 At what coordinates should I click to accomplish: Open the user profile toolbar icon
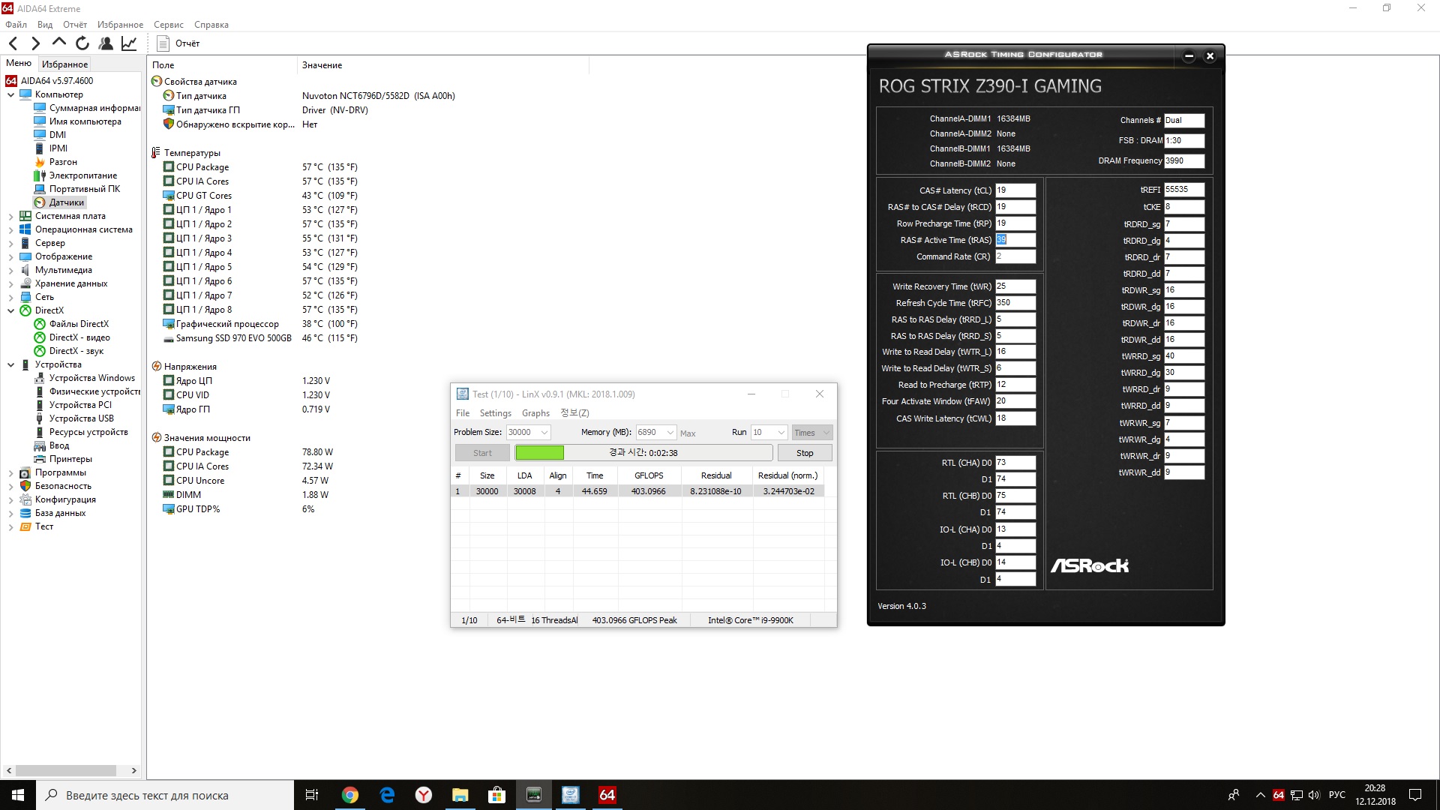pyautogui.click(x=106, y=43)
